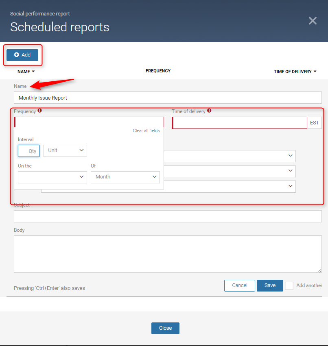Tick the 'Add another' checkbox
Image resolution: width=328 pixels, height=346 pixels.
click(289, 286)
